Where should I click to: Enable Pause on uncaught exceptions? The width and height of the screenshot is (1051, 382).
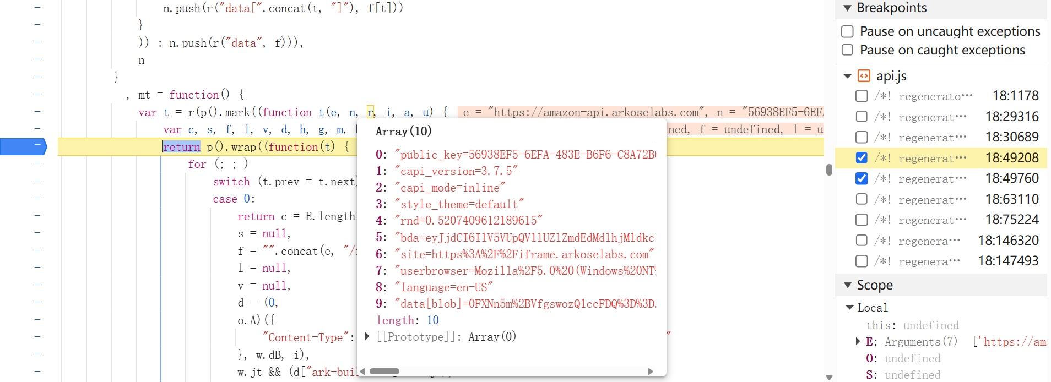tap(848, 31)
